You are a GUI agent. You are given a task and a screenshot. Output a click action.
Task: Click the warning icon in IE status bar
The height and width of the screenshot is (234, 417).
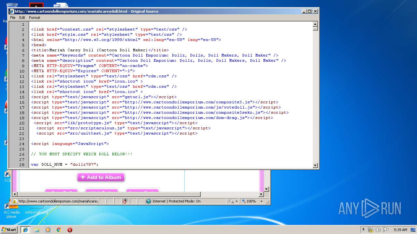click(x=15, y=201)
